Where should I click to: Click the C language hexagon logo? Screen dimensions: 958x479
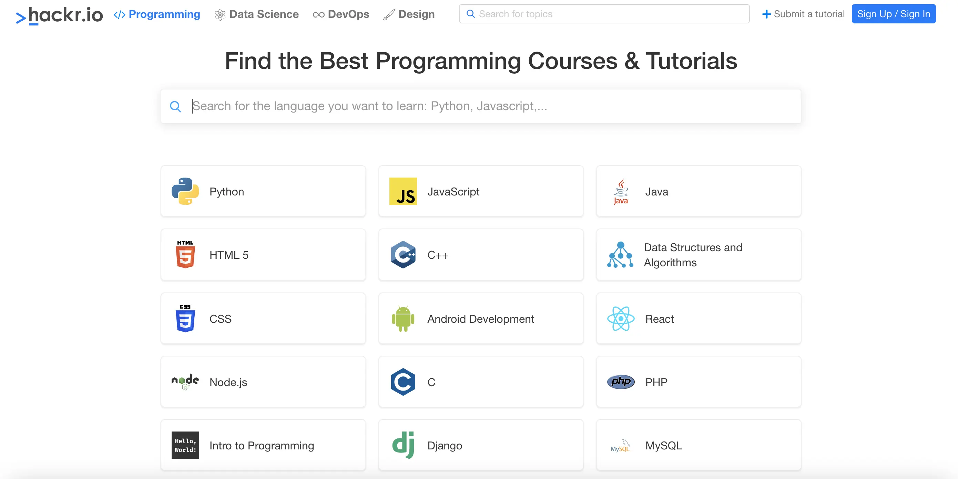point(403,382)
